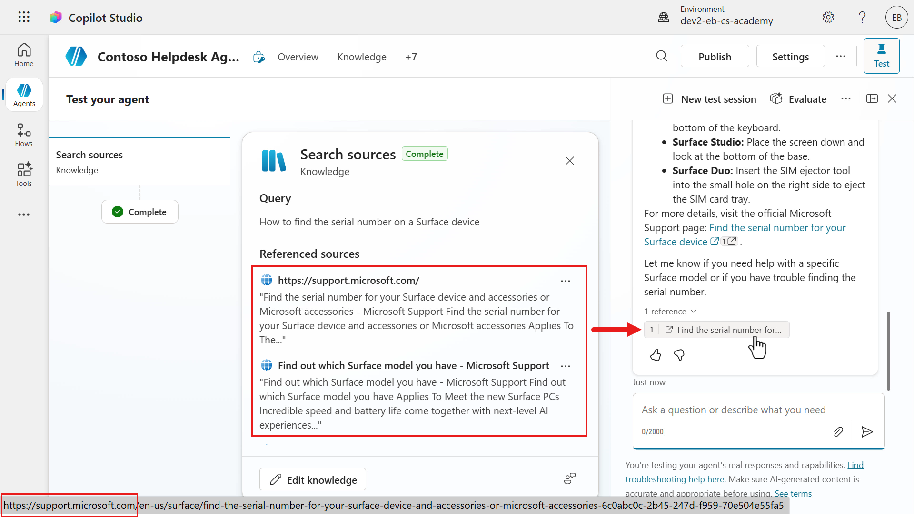This screenshot has width=914, height=517.
Task: Expand the 1 reference chevron
Action: point(694,312)
